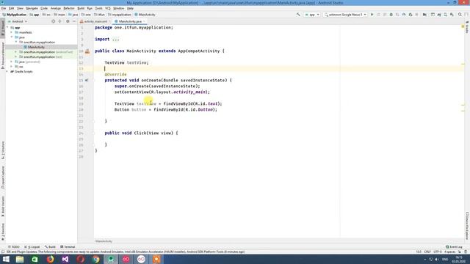The image size is (470, 264).
Task: Open the Project tool window side tab
Action: 3,29
